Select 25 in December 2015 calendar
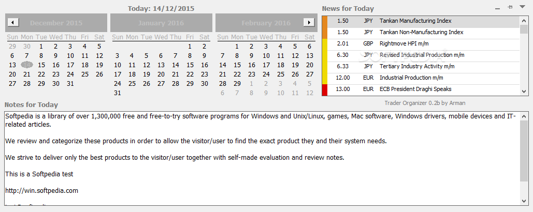The image size is (533, 212). pos(85,74)
